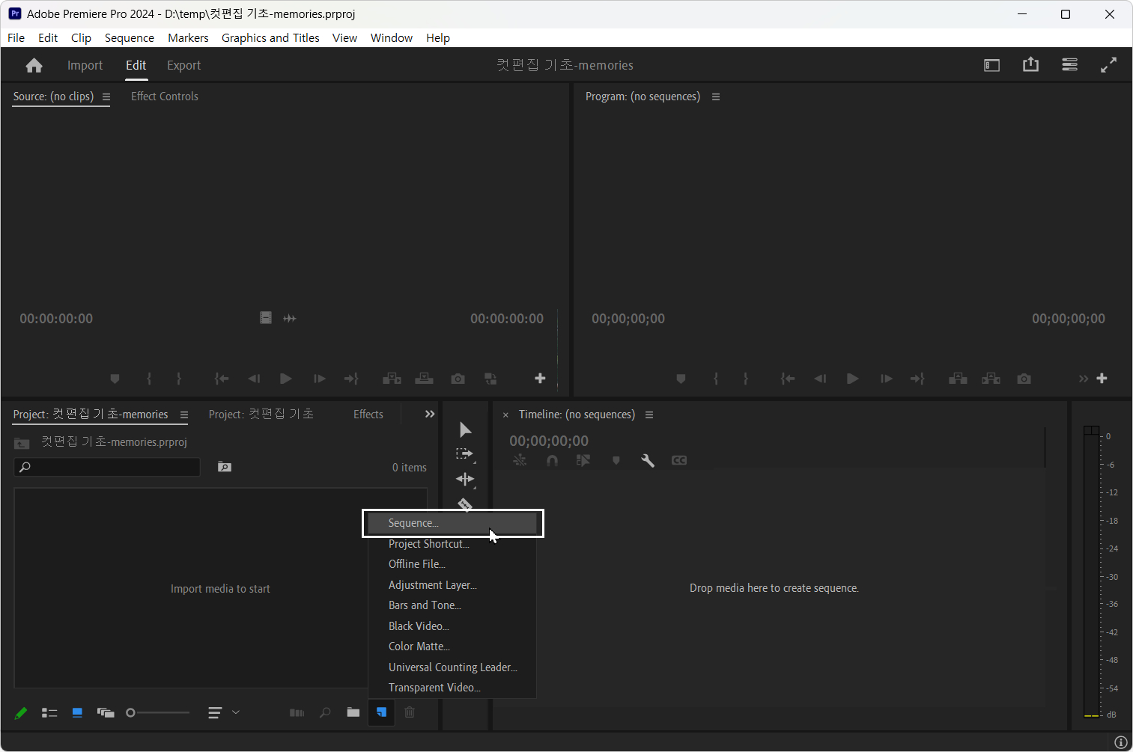This screenshot has height=752, width=1133.
Task: Click Source monitor Step Forward button
Action: [320, 379]
